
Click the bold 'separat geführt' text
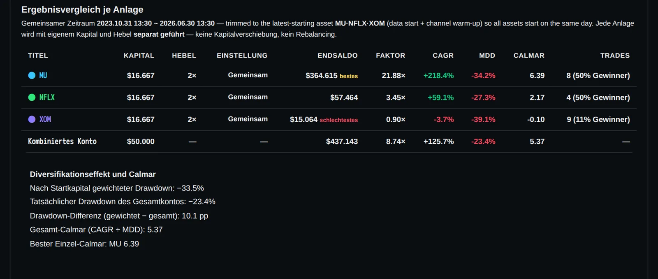point(159,34)
